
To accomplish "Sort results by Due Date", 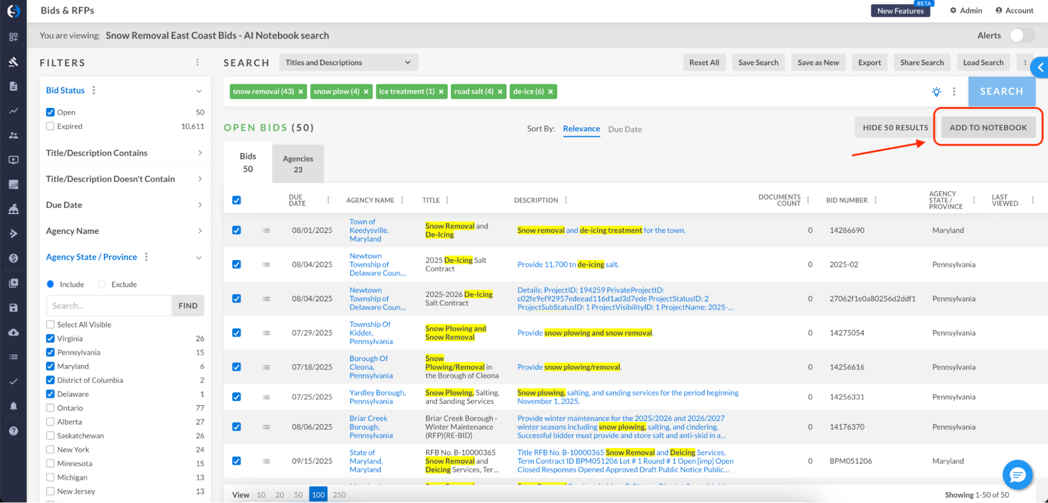I will pos(624,129).
